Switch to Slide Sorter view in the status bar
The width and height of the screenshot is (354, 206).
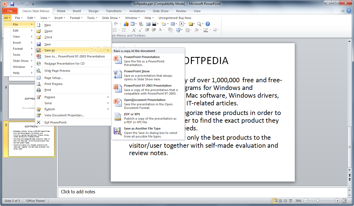280,201
